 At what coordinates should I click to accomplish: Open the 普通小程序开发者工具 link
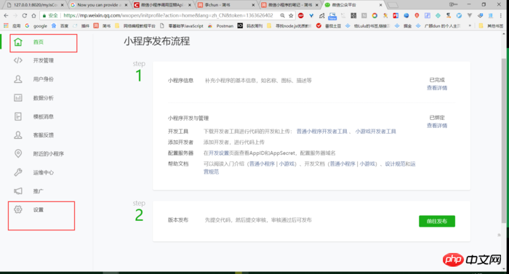(322, 131)
